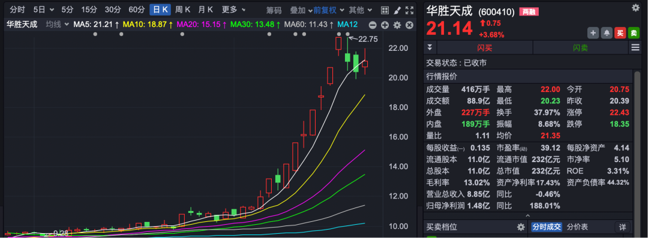Screen dimensions: 648x238
Task: Remove the moving average indicator overlay
Action: 410,25
